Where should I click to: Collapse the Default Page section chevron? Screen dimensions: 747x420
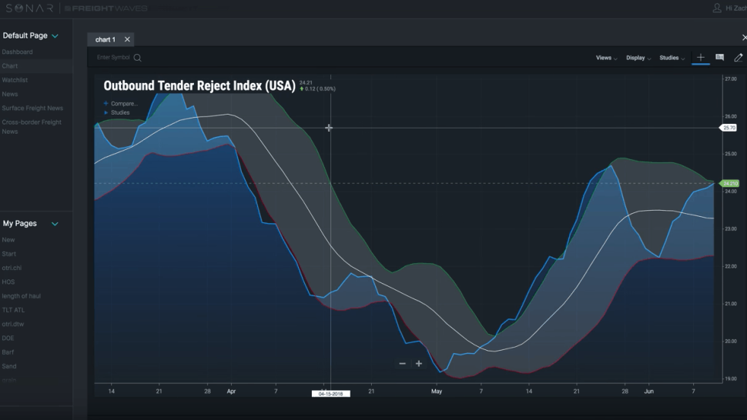tap(55, 35)
